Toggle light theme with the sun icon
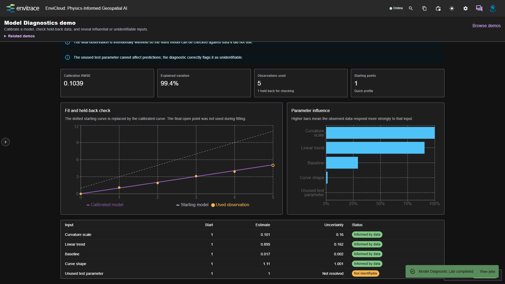The image size is (505, 284). (452, 9)
